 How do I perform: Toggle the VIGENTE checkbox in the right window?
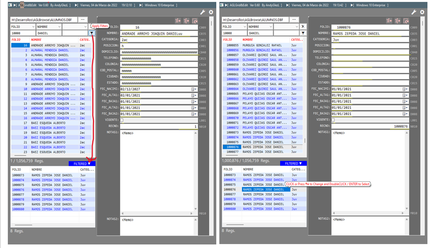pyautogui.click(x=333, y=120)
